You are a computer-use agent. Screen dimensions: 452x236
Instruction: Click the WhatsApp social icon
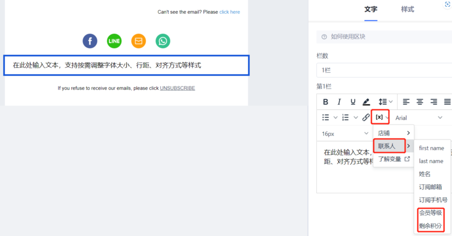coord(163,41)
